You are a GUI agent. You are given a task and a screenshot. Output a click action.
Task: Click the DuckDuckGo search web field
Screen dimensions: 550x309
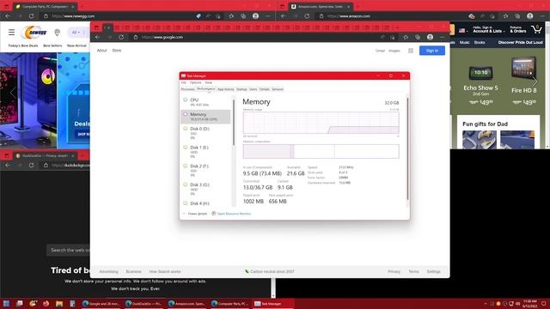[68, 250]
